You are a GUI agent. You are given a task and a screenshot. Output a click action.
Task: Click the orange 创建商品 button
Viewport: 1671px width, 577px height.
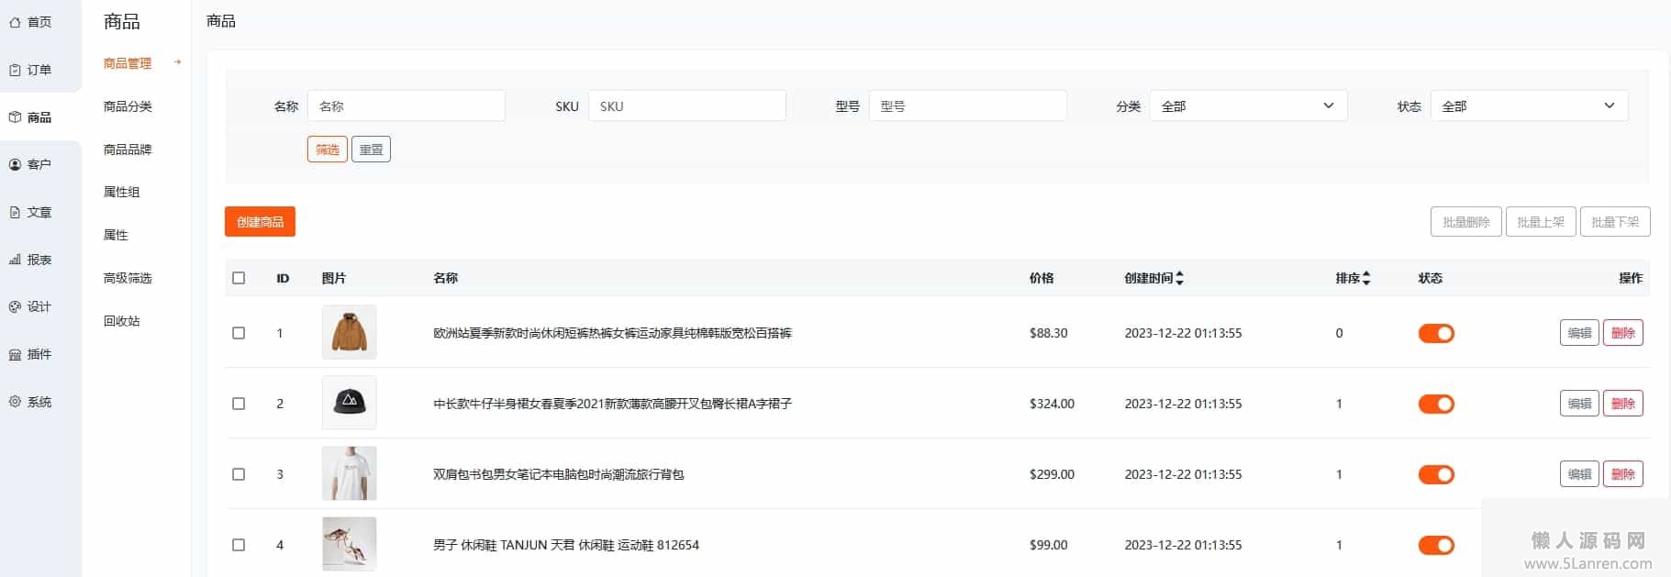pos(260,222)
